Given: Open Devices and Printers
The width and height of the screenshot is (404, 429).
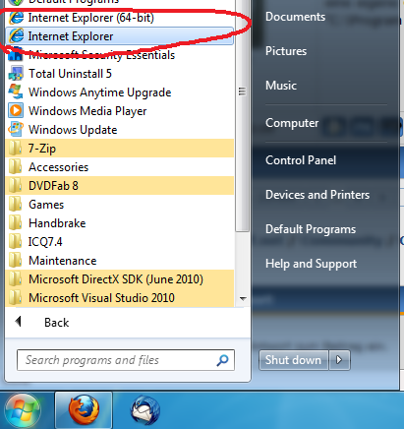Looking at the screenshot, I should point(317,195).
